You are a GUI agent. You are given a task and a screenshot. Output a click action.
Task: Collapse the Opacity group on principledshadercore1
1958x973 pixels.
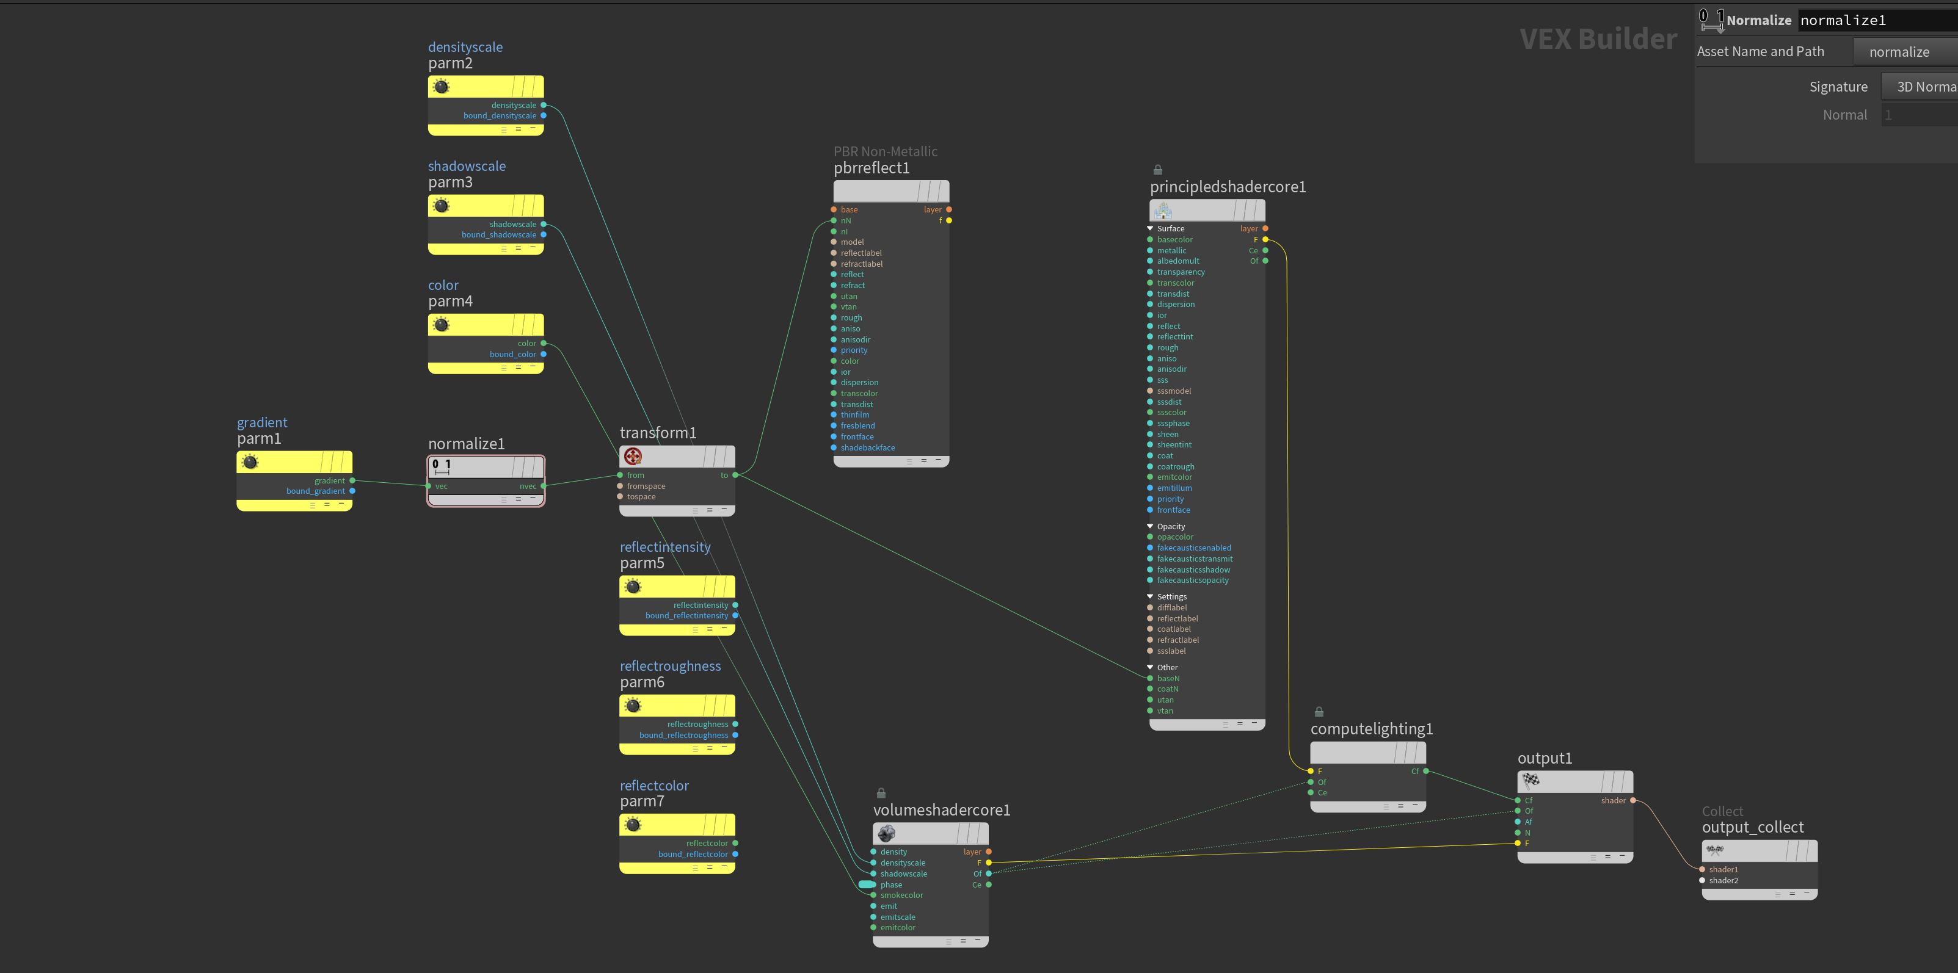tap(1150, 526)
